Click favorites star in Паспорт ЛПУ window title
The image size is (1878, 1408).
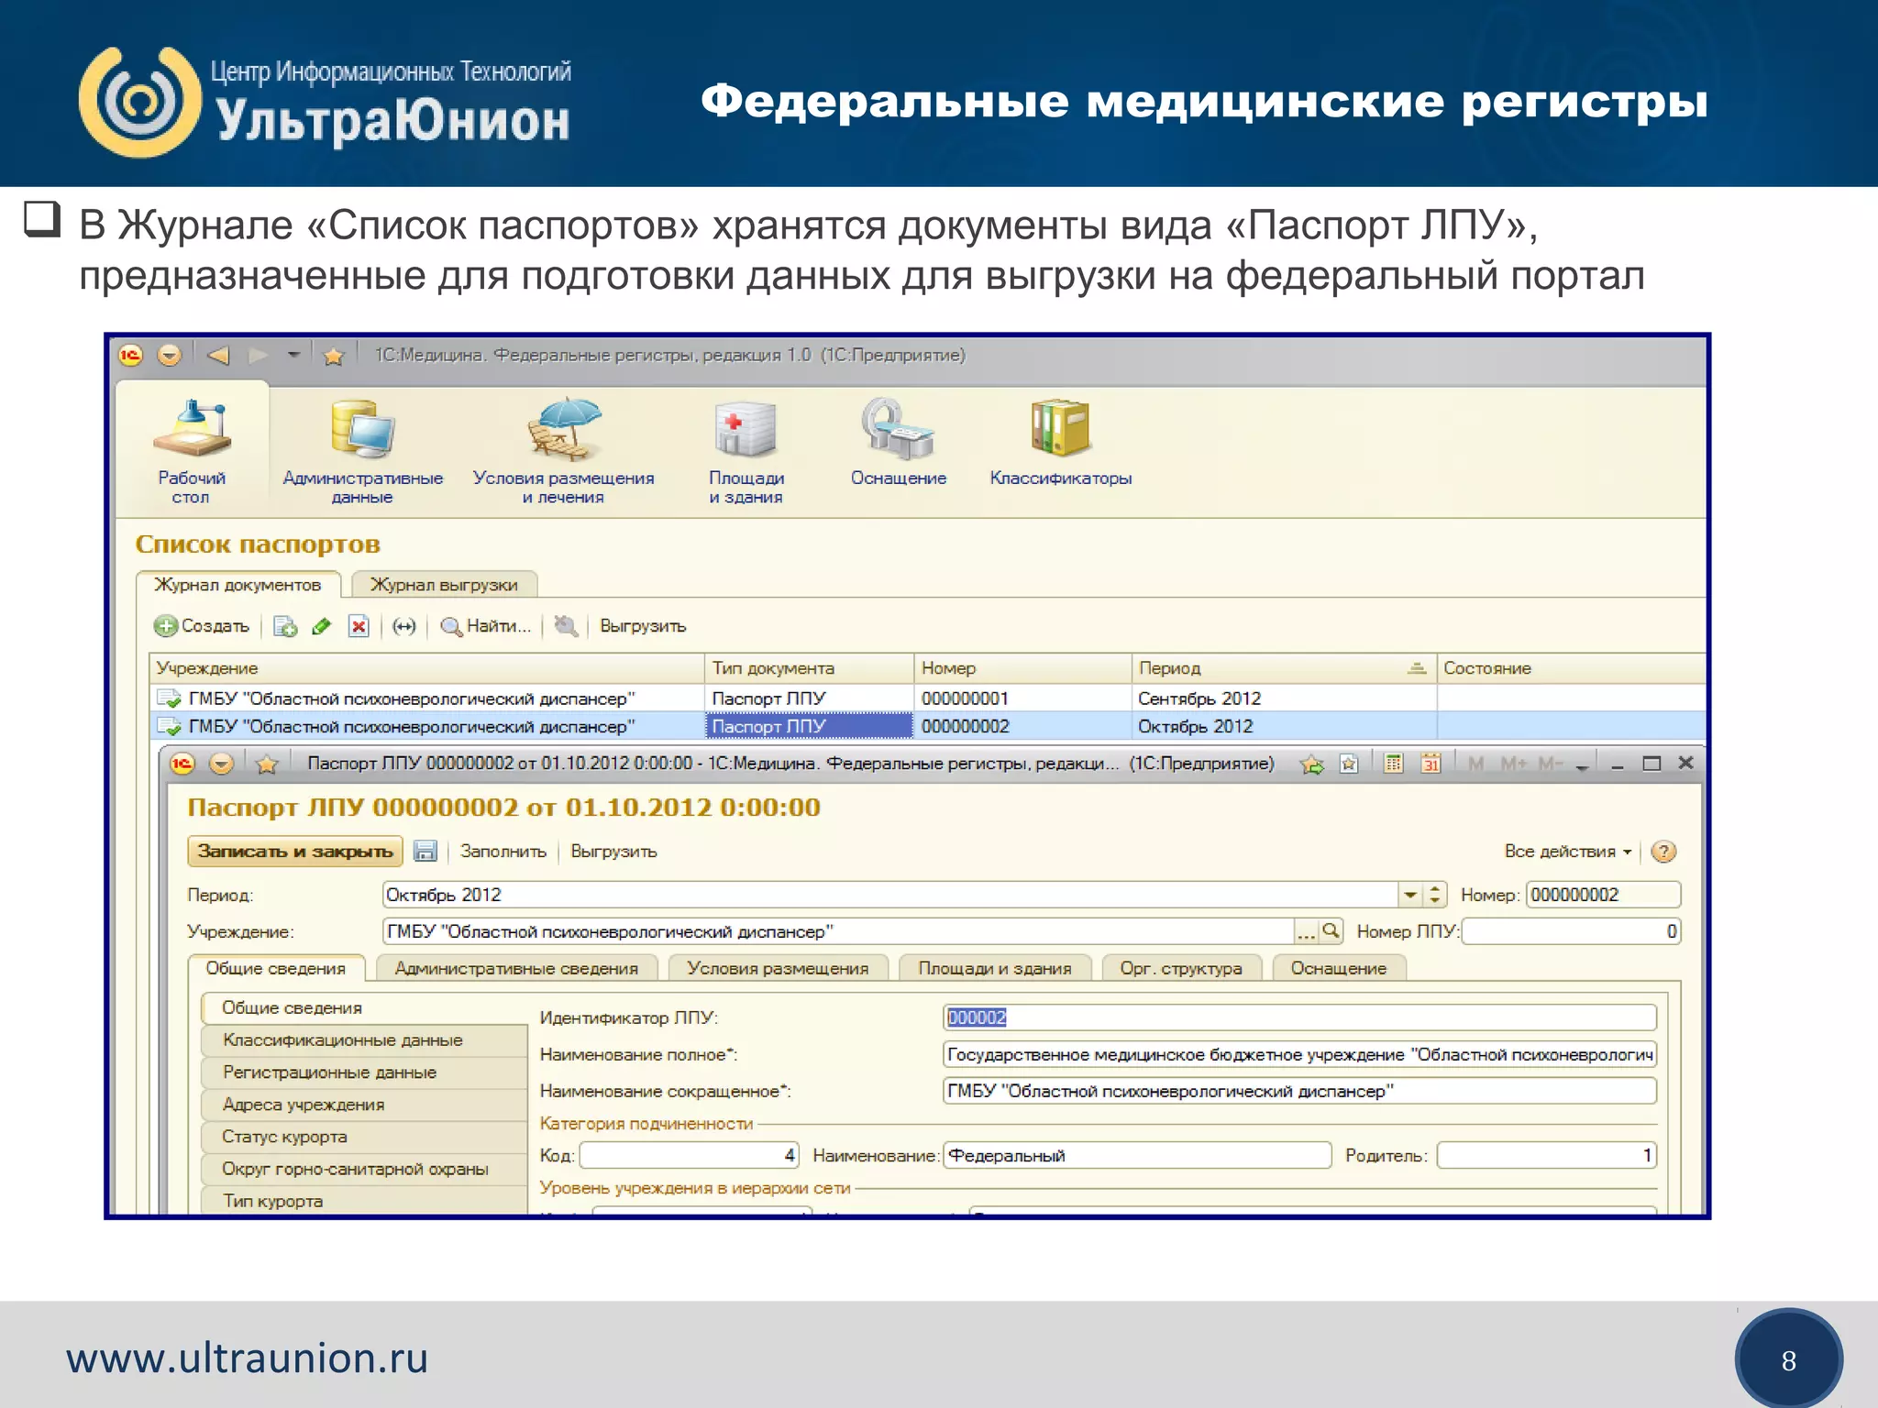pos(267,764)
